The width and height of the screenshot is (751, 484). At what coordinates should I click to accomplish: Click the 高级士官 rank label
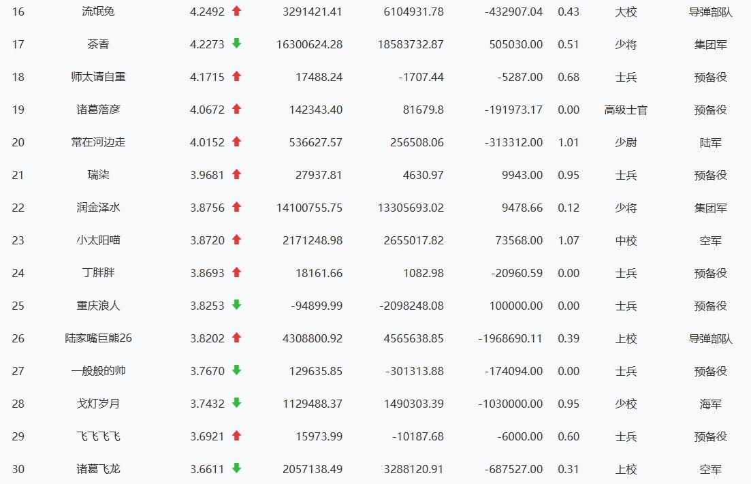click(626, 110)
